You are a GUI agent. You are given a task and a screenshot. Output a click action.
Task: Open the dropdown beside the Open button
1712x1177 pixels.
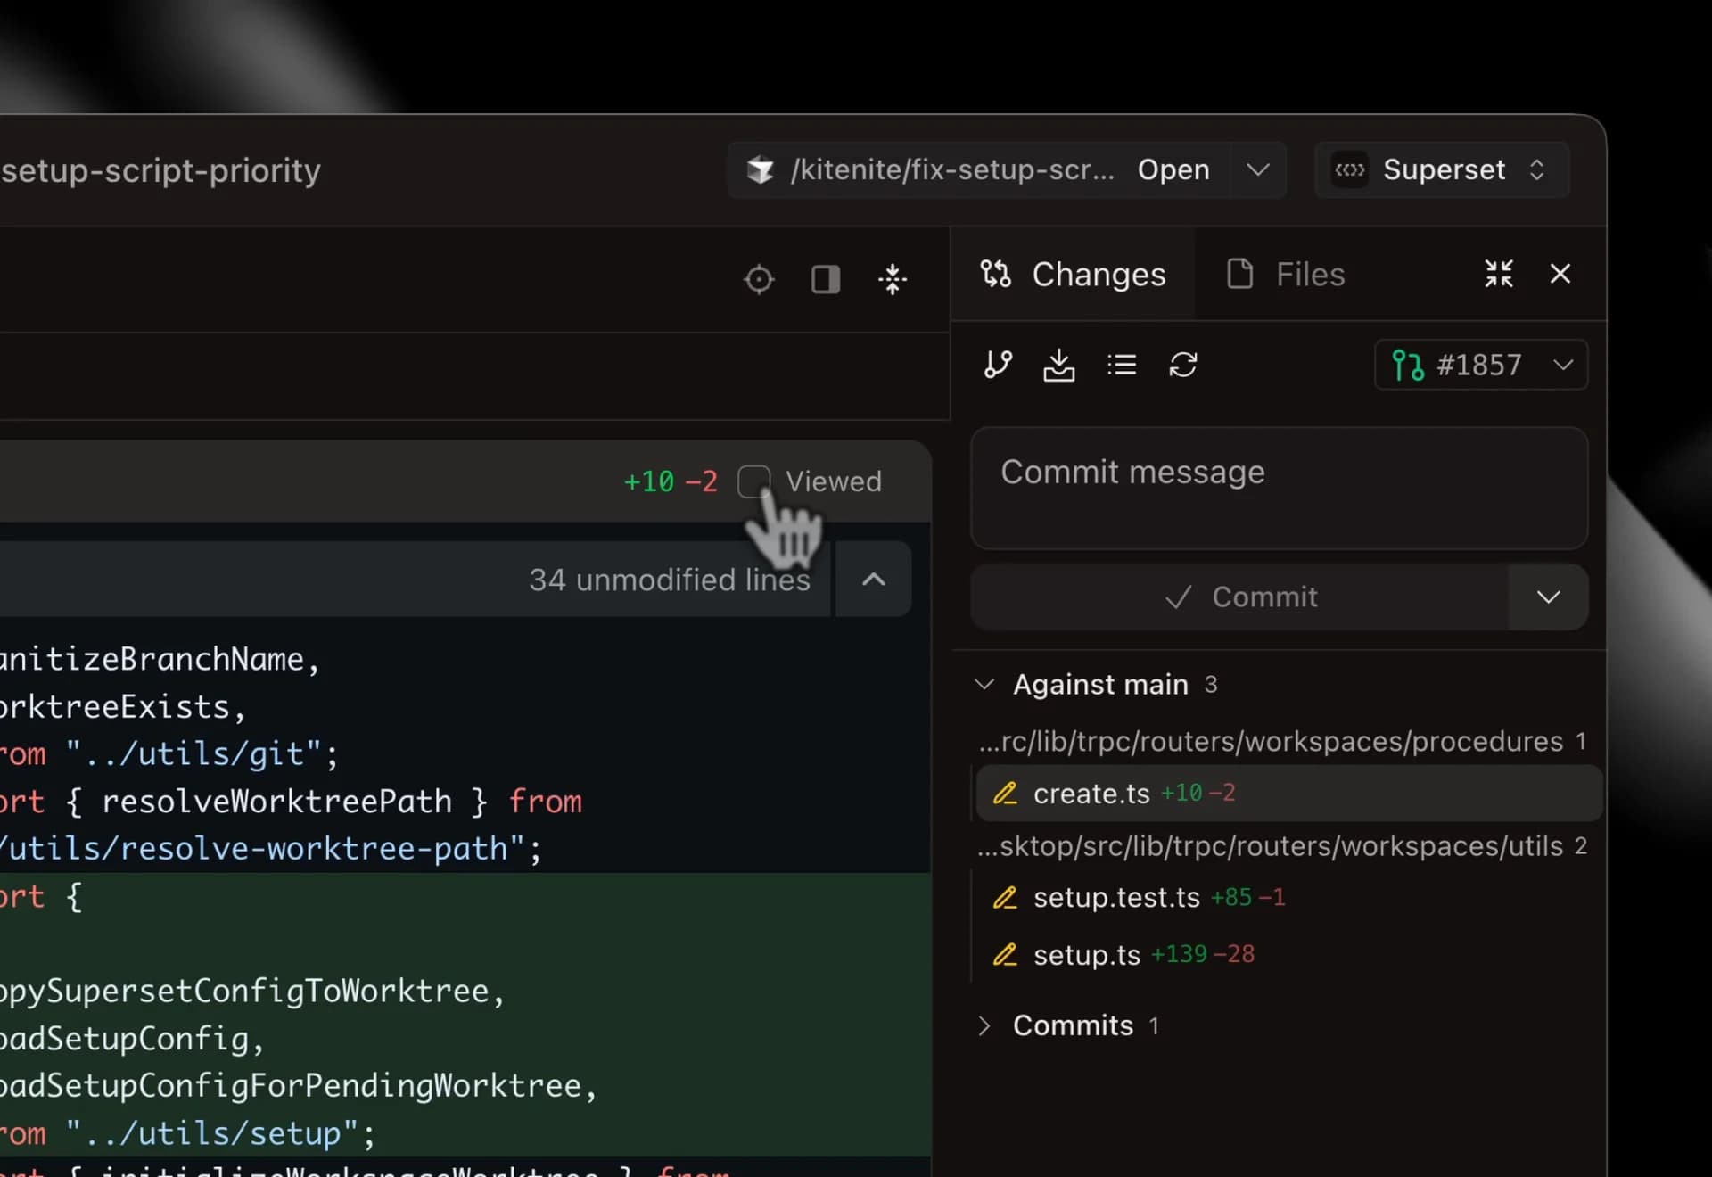[1258, 170]
